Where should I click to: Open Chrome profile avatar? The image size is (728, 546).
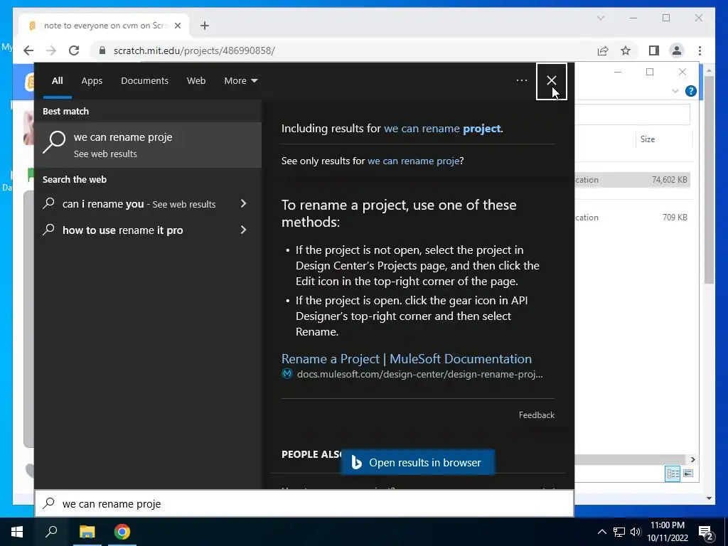pos(677,50)
